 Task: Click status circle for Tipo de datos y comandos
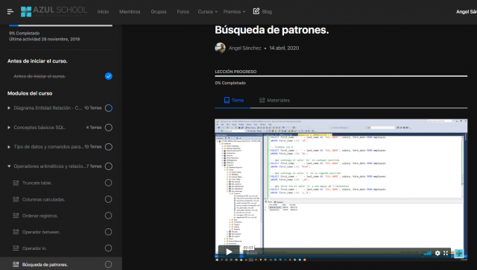pos(109,147)
